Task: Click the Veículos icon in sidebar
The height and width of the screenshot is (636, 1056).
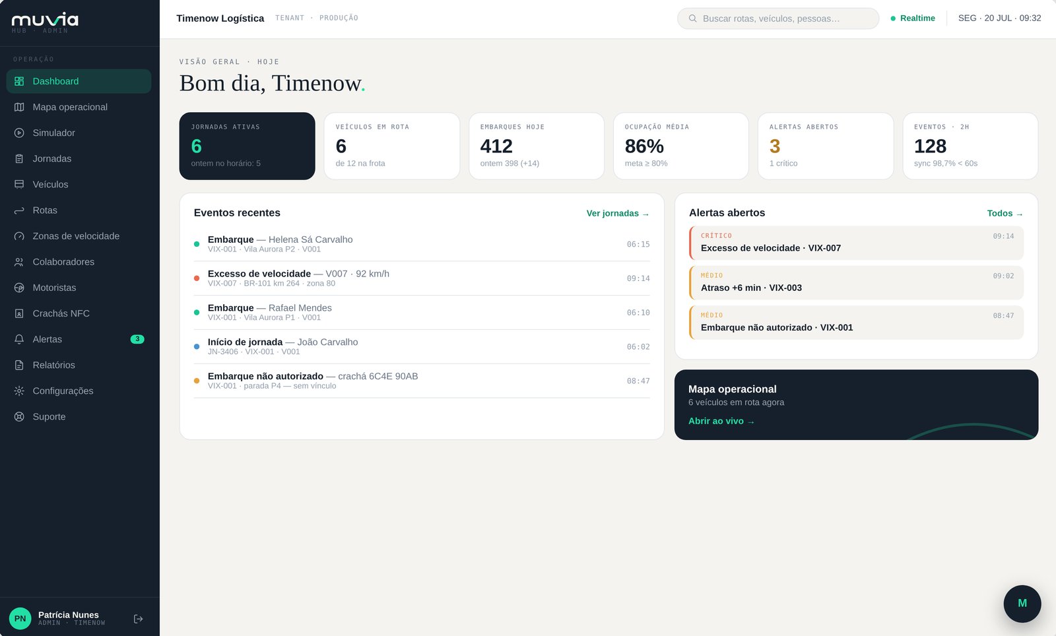Action: (x=19, y=184)
